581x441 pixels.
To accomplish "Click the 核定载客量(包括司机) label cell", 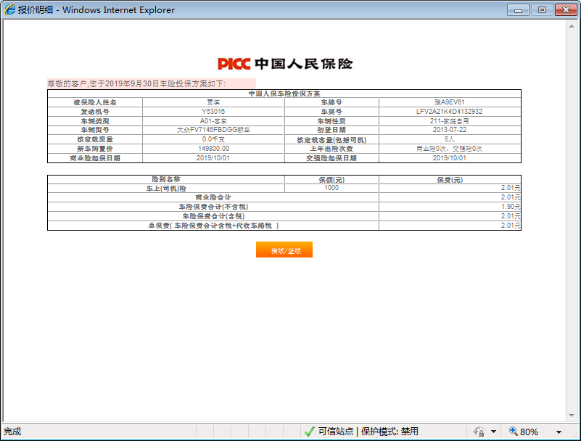I will coord(331,140).
